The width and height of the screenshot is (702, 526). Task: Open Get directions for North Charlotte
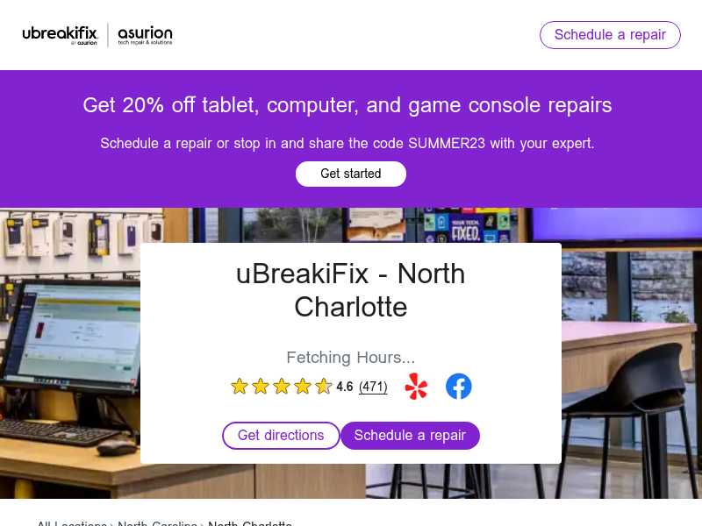(281, 435)
